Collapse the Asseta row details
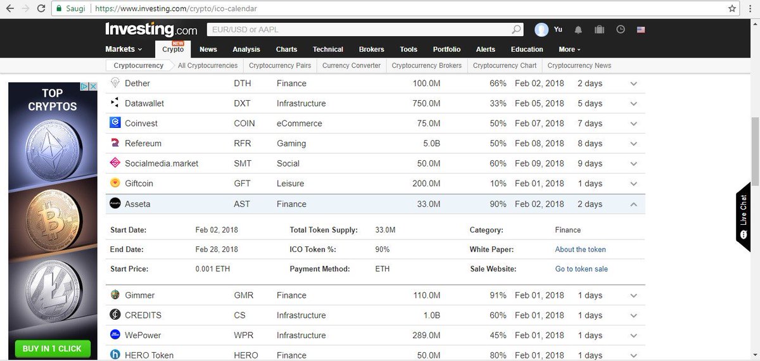Screen dimensions: 760x361 (x=633, y=204)
